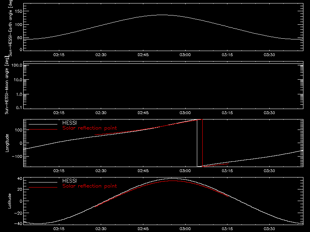Click the 40 tick on Latitude axis

pyautogui.click(x=20, y=179)
